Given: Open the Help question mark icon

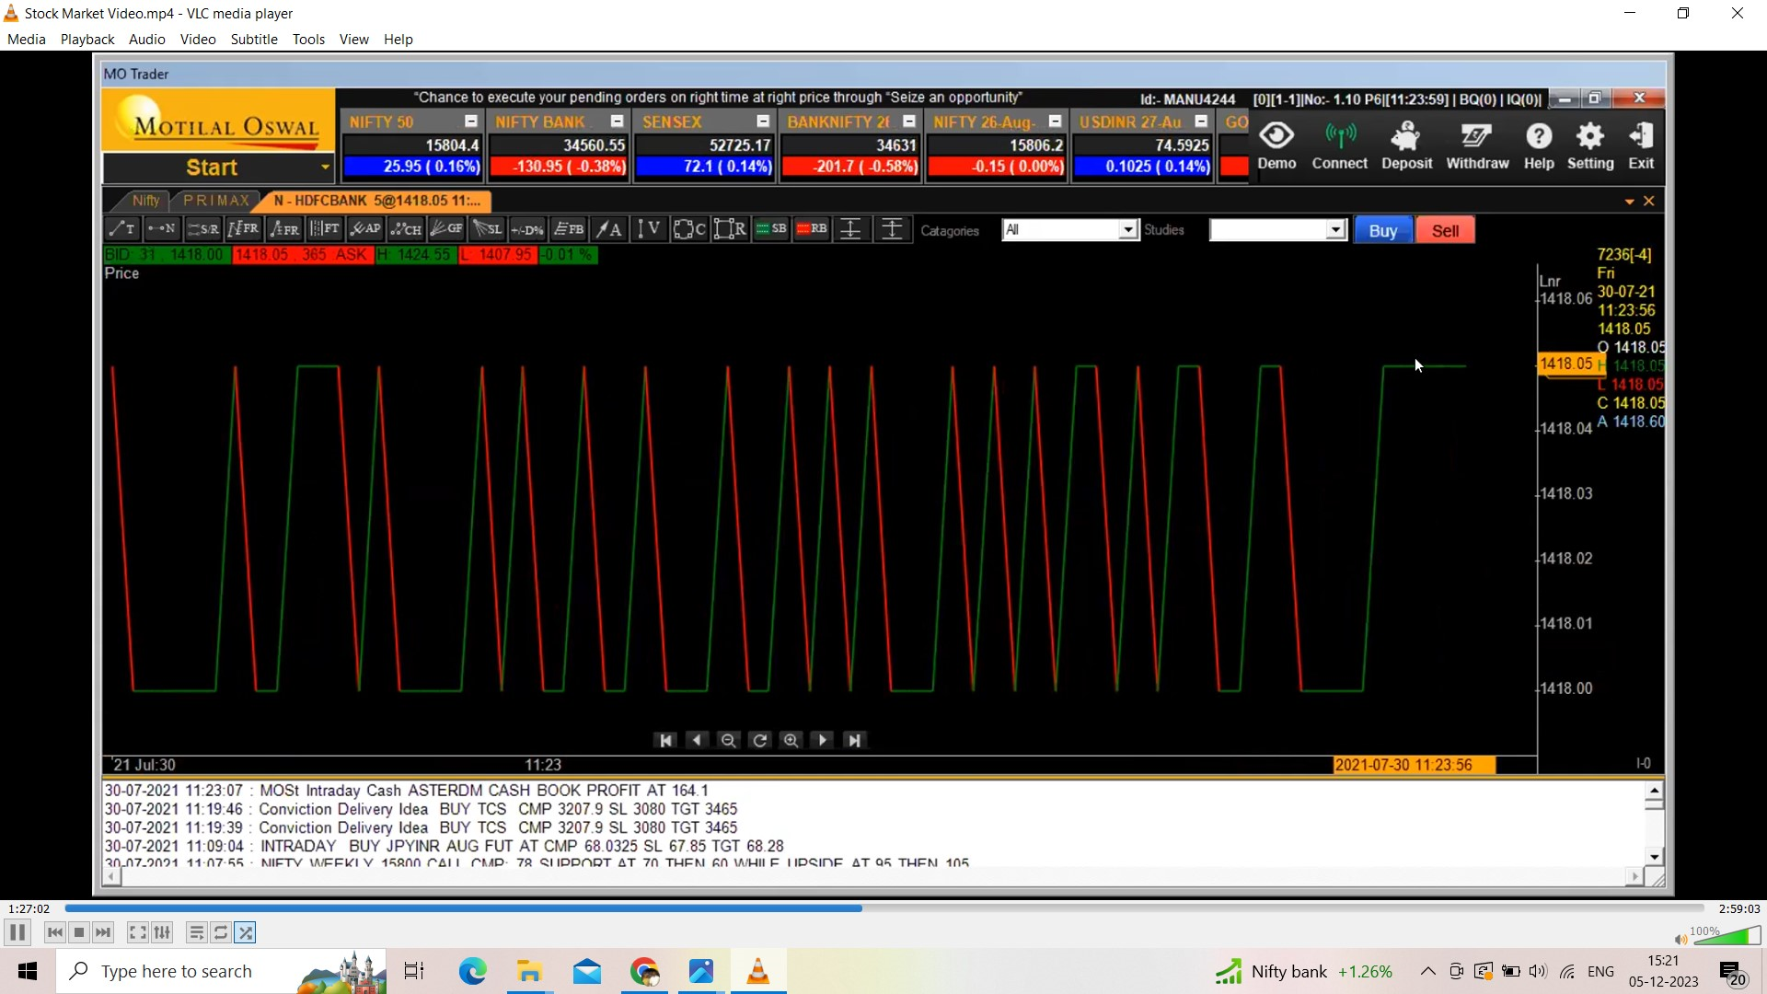Looking at the screenshot, I should [1539, 145].
